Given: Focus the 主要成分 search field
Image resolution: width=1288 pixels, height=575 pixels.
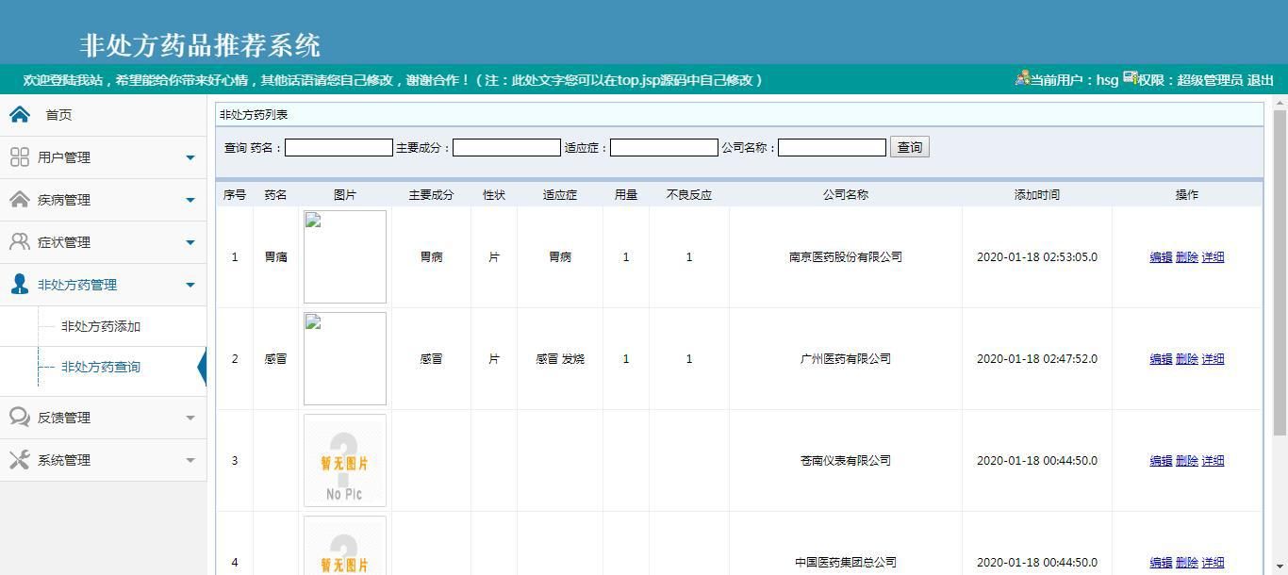Looking at the screenshot, I should click(506, 147).
